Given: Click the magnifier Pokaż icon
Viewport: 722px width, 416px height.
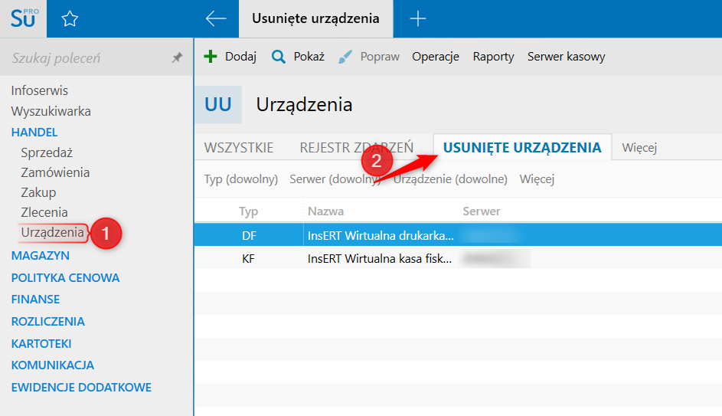Looking at the screenshot, I should pos(278,57).
